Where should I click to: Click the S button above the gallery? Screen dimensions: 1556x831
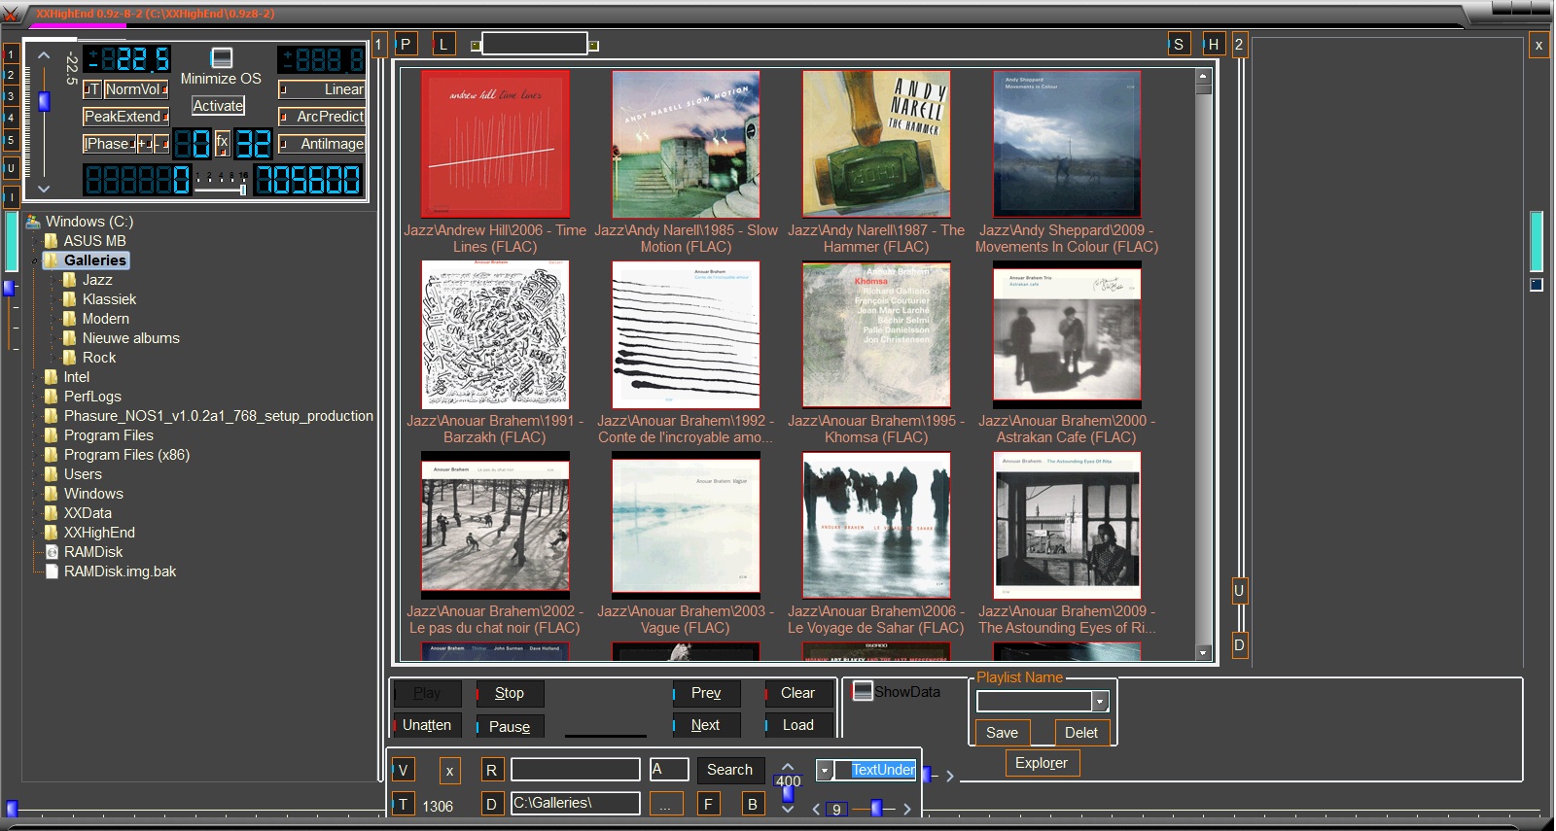(x=1179, y=44)
